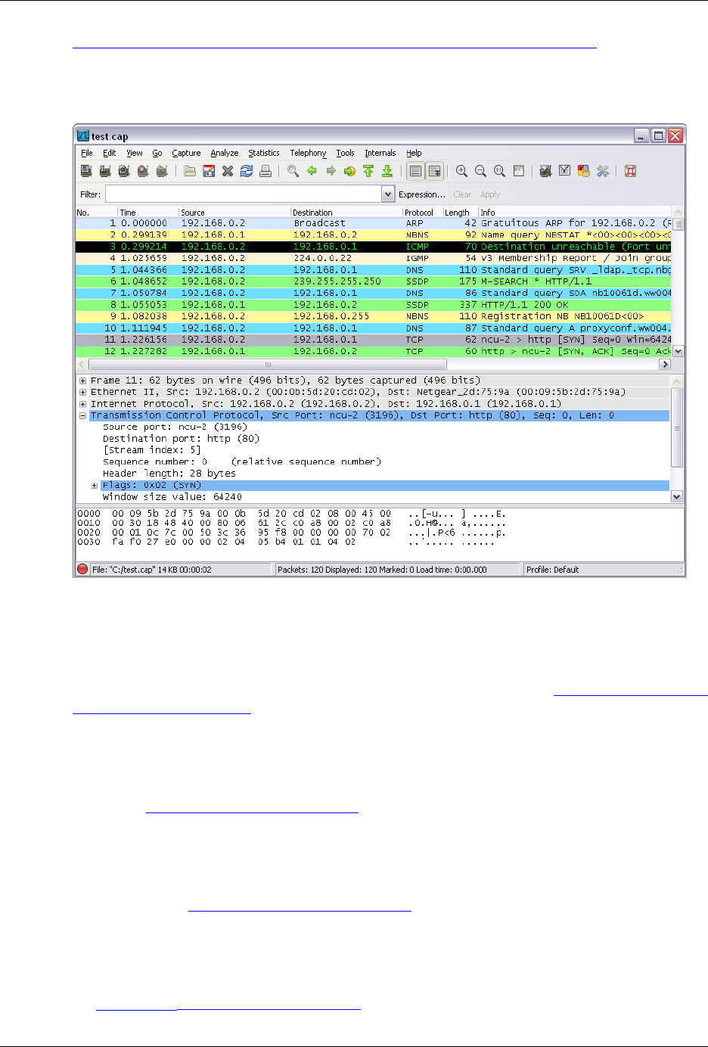Open the Telephony menu
Viewport: 708px width, 1047px height.
pos(308,153)
